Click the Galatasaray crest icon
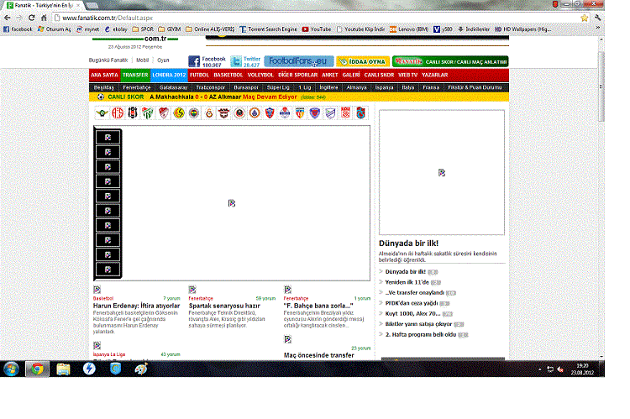 click(209, 113)
